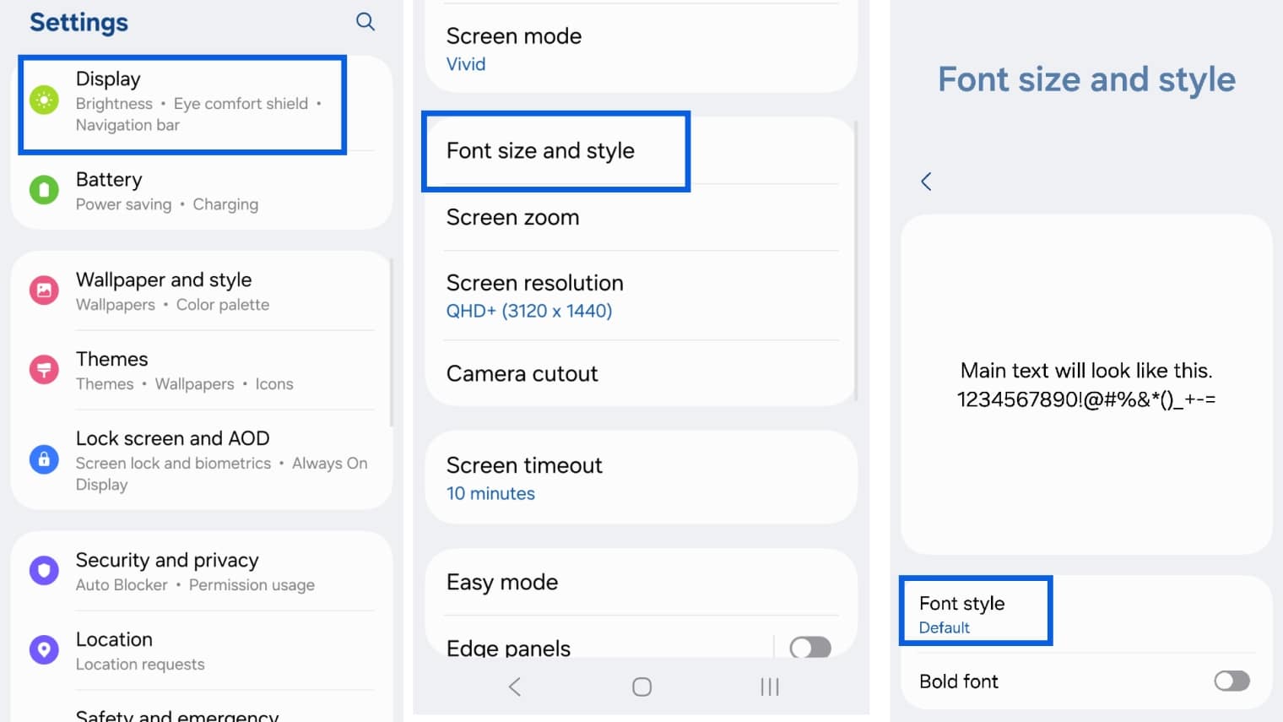
Task: Tap the Wallpaper and style icon
Action: pos(44,290)
